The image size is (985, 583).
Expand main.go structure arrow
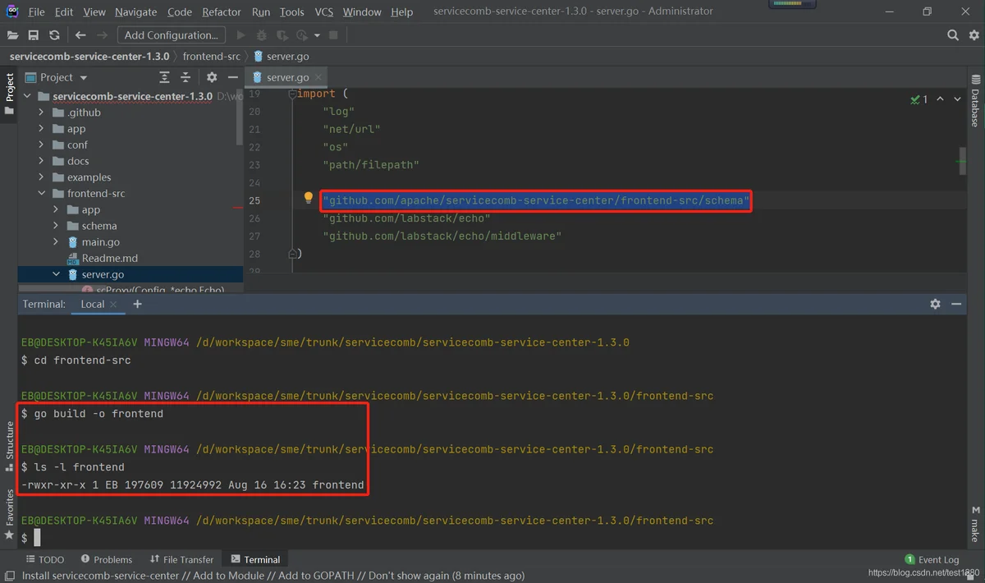pyautogui.click(x=56, y=242)
